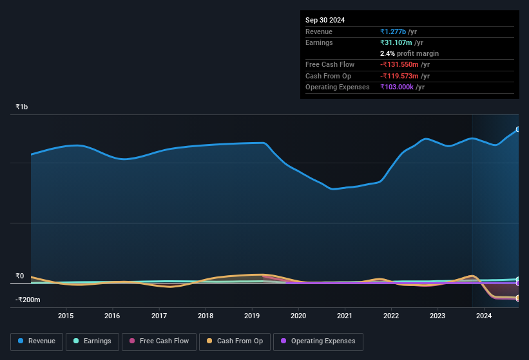Click the 2.4% profit margin text

tap(409, 53)
